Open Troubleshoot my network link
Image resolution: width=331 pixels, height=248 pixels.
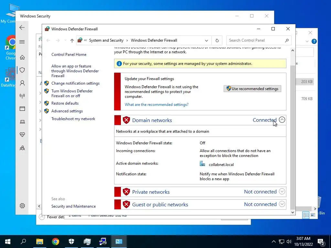(x=73, y=119)
